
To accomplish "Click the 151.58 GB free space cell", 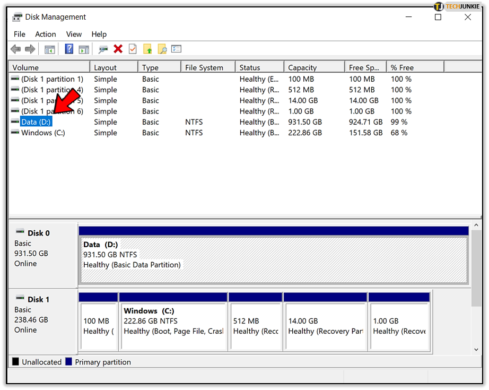I will (365, 133).
